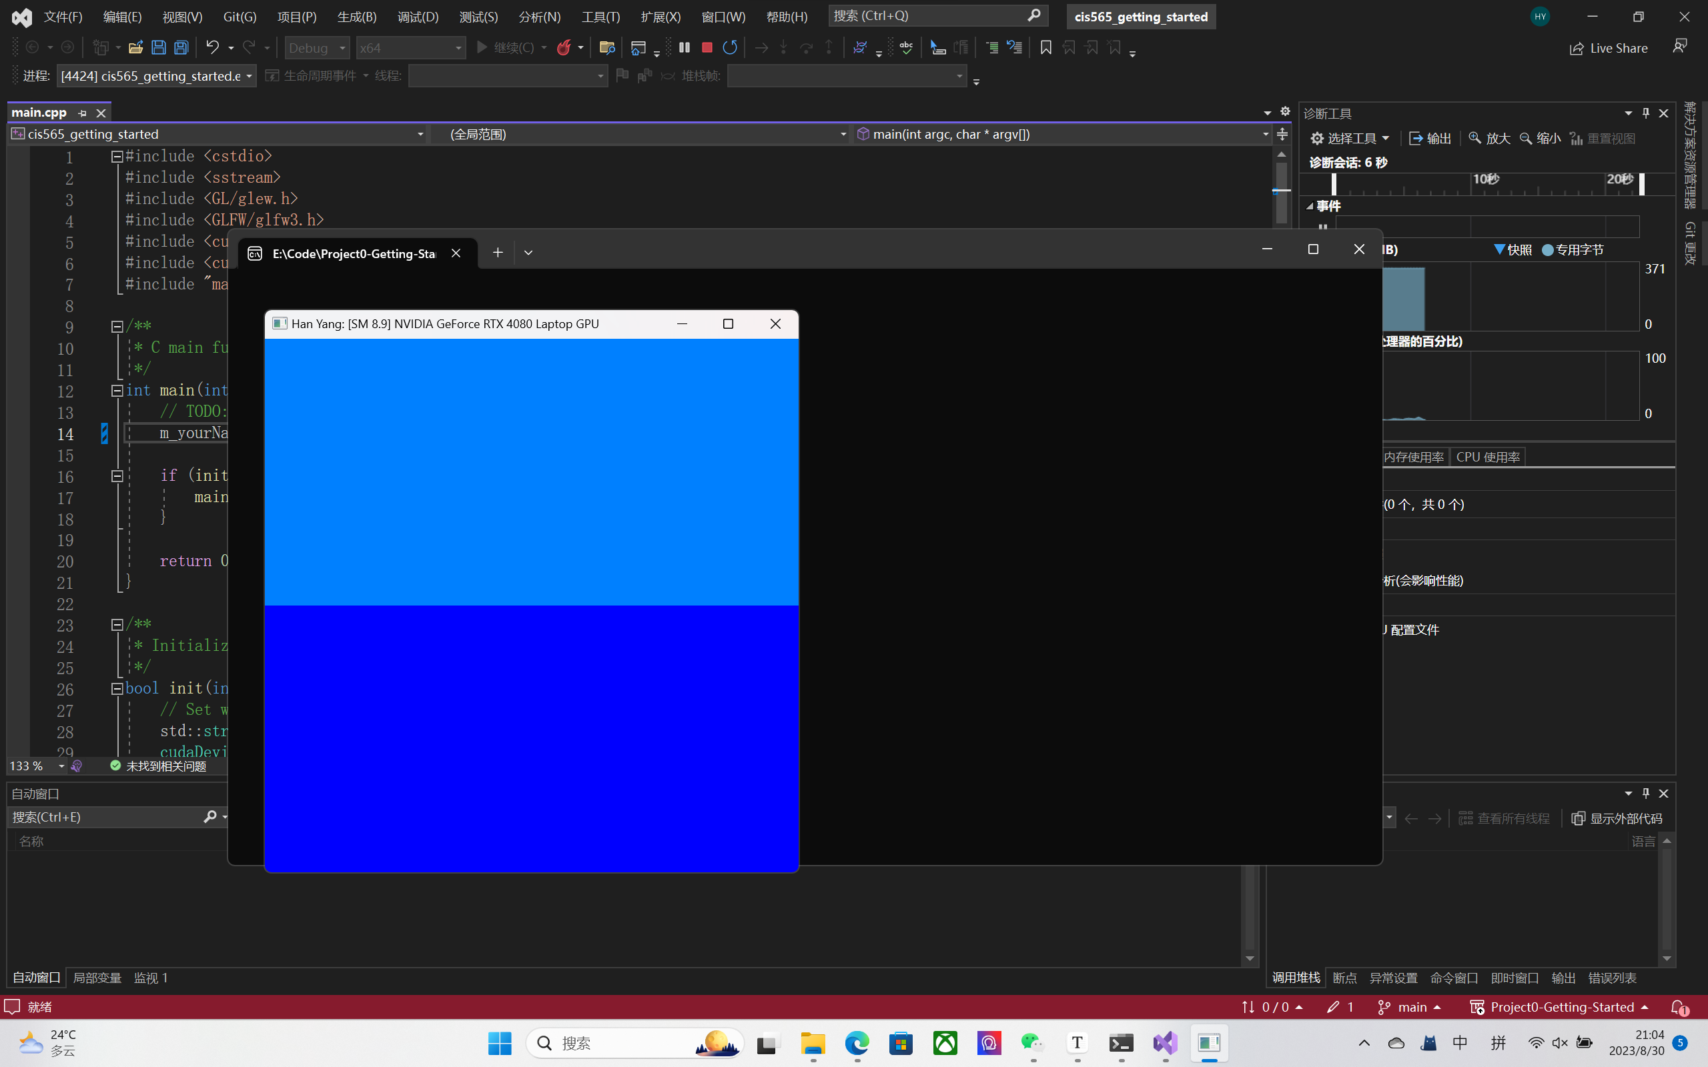Restart the debugging session
Viewport: 1708px width, 1067px height.
tap(730, 47)
